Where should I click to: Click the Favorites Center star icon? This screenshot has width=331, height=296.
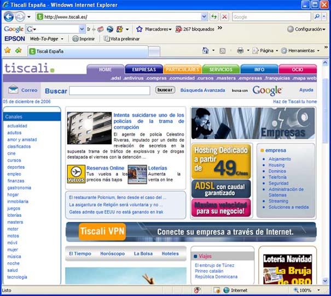[8, 50]
